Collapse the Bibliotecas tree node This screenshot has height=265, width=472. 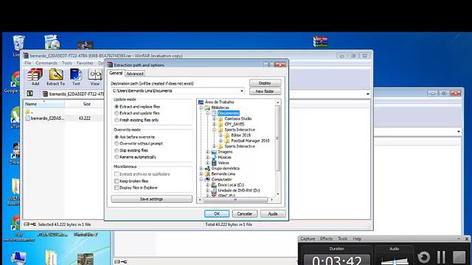[x=201, y=107]
